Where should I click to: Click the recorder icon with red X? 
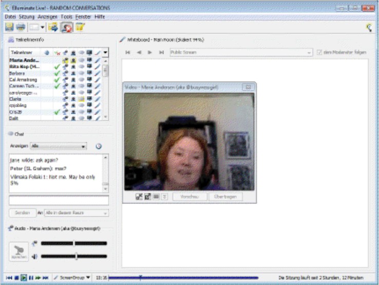tap(67, 27)
